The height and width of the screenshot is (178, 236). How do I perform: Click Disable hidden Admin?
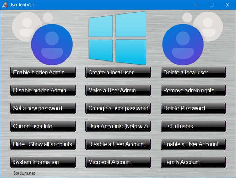[x=43, y=90]
